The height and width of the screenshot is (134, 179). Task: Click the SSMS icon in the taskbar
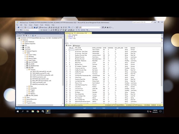click(48, 111)
